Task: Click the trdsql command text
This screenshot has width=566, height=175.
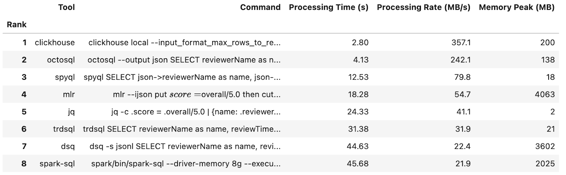Action: point(182,129)
